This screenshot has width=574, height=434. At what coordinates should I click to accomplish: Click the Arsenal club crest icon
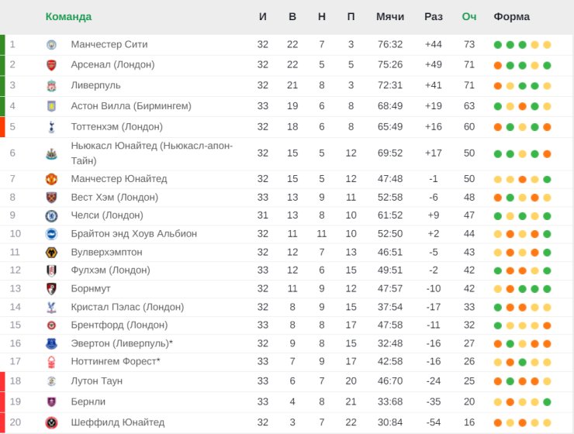click(x=51, y=65)
